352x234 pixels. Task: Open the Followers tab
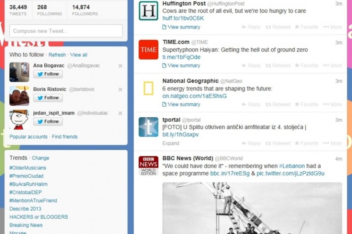coord(84,9)
